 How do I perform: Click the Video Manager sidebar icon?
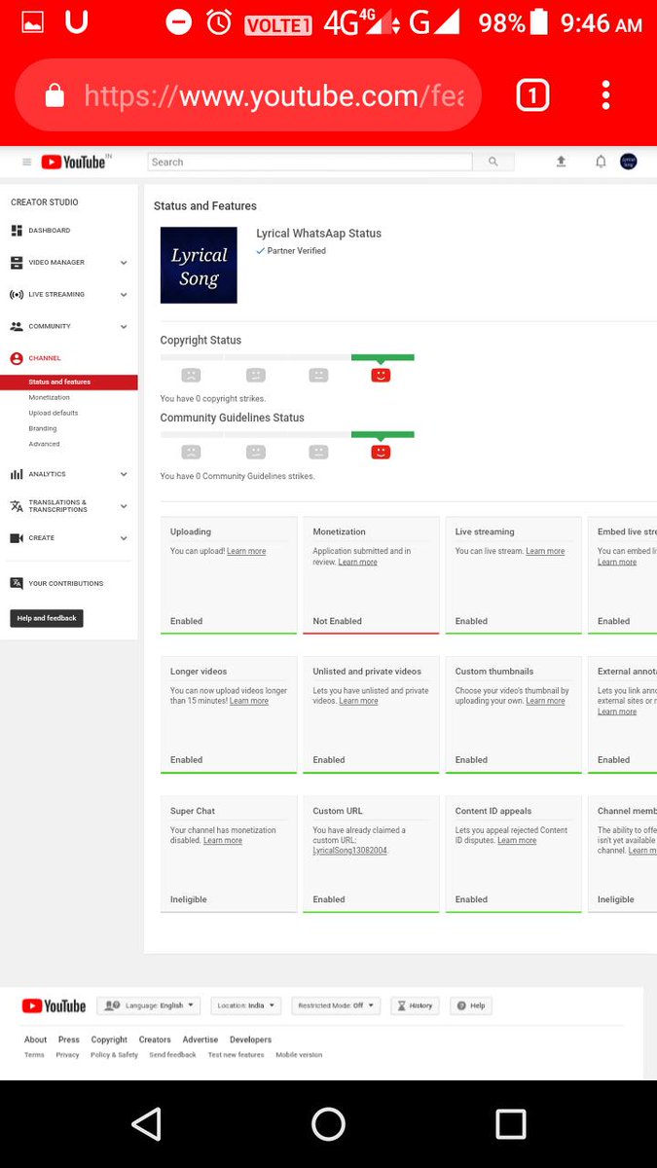pyautogui.click(x=17, y=263)
